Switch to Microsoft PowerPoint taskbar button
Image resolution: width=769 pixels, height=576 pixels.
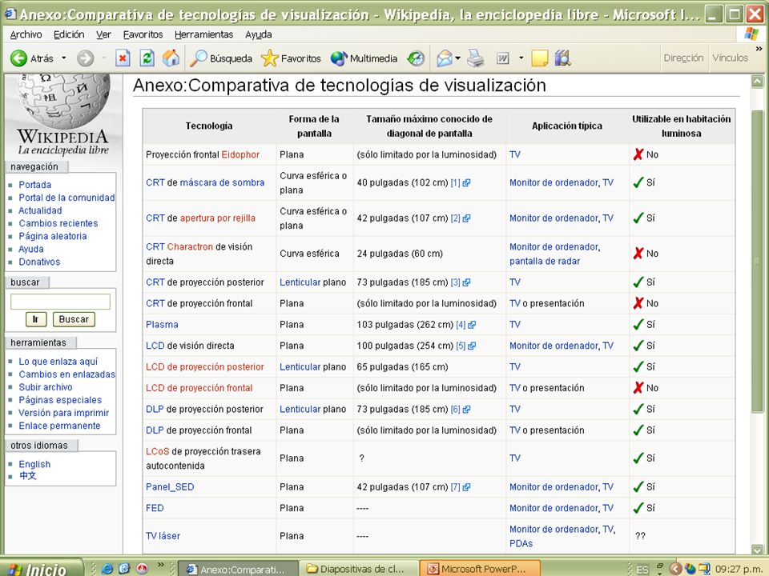tap(481, 569)
